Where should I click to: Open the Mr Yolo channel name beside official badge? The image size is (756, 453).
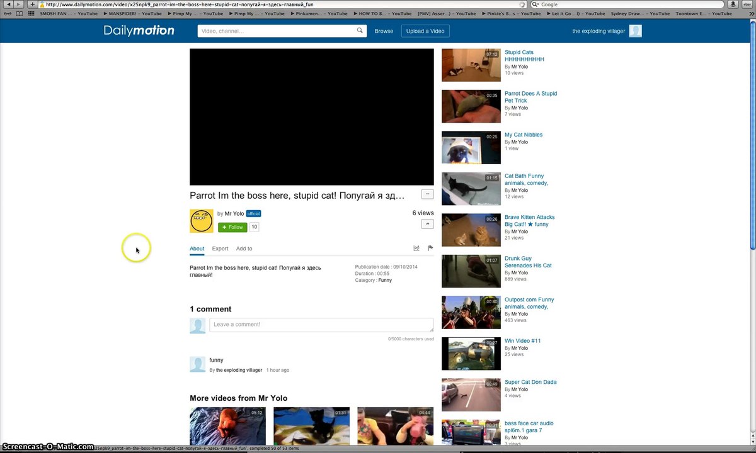234,213
